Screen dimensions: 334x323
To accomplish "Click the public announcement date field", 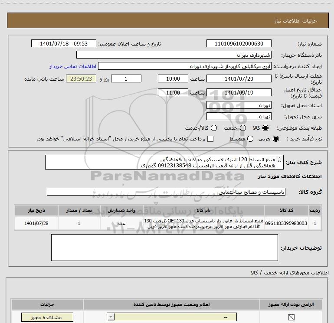I will click(x=64, y=43).
